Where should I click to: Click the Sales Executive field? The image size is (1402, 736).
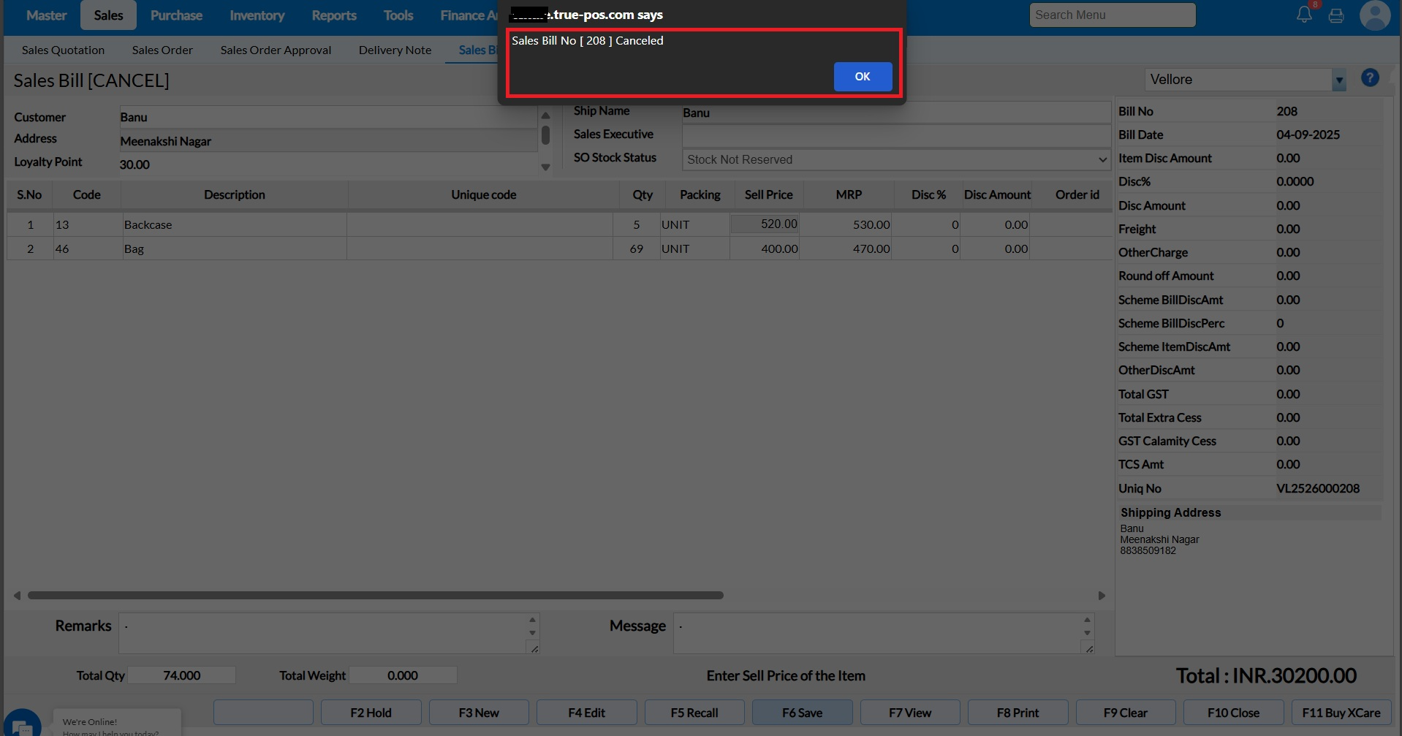pyautogui.click(x=896, y=136)
